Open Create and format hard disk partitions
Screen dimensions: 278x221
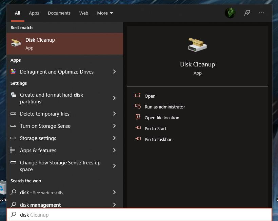51,98
